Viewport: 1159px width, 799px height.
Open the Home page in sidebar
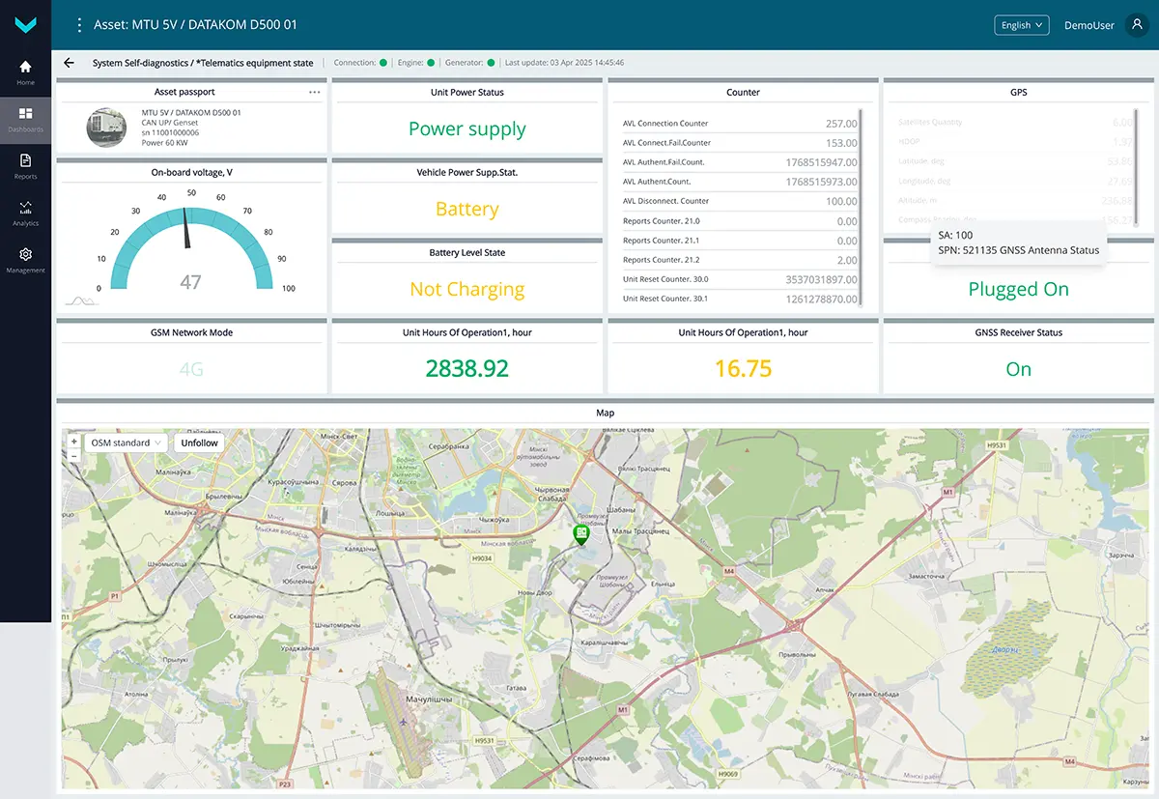click(x=25, y=72)
